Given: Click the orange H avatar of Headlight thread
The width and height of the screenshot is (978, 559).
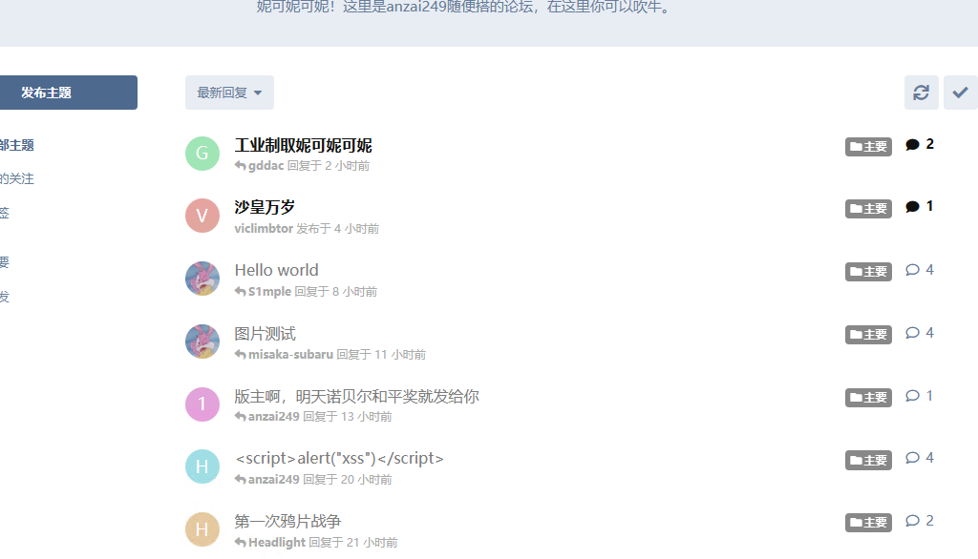Looking at the screenshot, I should (x=202, y=529).
